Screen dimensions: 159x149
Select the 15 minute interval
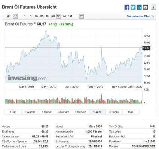tap(36, 16)
